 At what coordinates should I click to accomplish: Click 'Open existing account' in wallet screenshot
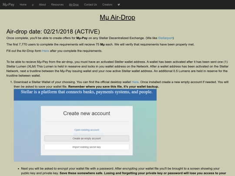click(x=87, y=130)
